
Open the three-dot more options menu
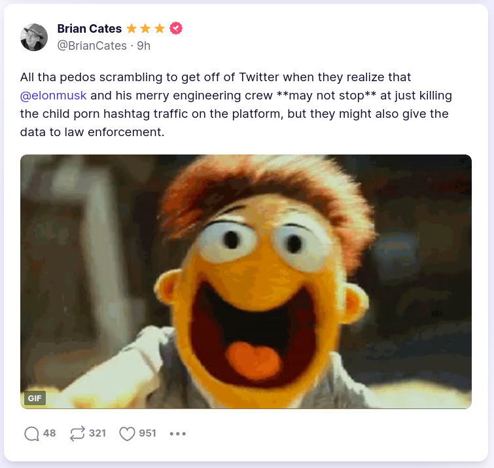178,433
